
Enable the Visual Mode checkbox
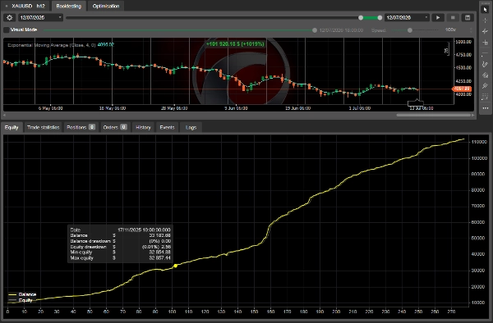pos(7,30)
